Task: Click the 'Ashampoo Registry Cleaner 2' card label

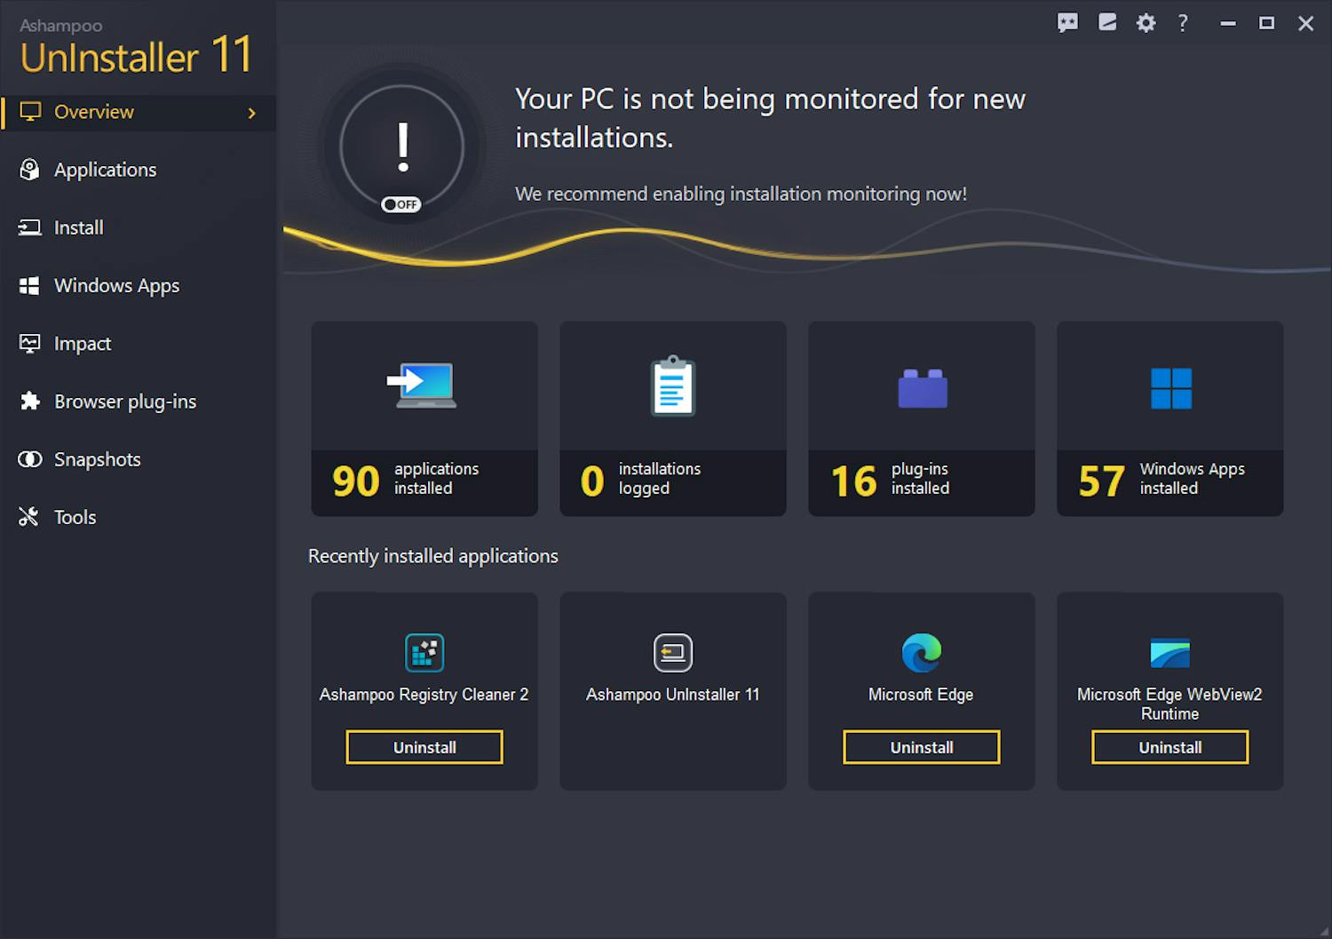Action: tap(424, 695)
